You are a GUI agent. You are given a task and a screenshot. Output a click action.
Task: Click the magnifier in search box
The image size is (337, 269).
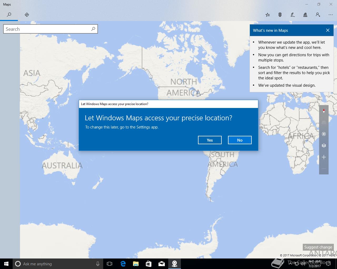(93, 29)
